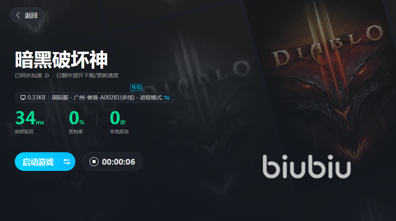The height and width of the screenshot is (221, 396).
Task: Click the back chevron arrow icon
Action: click(x=18, y=16)
